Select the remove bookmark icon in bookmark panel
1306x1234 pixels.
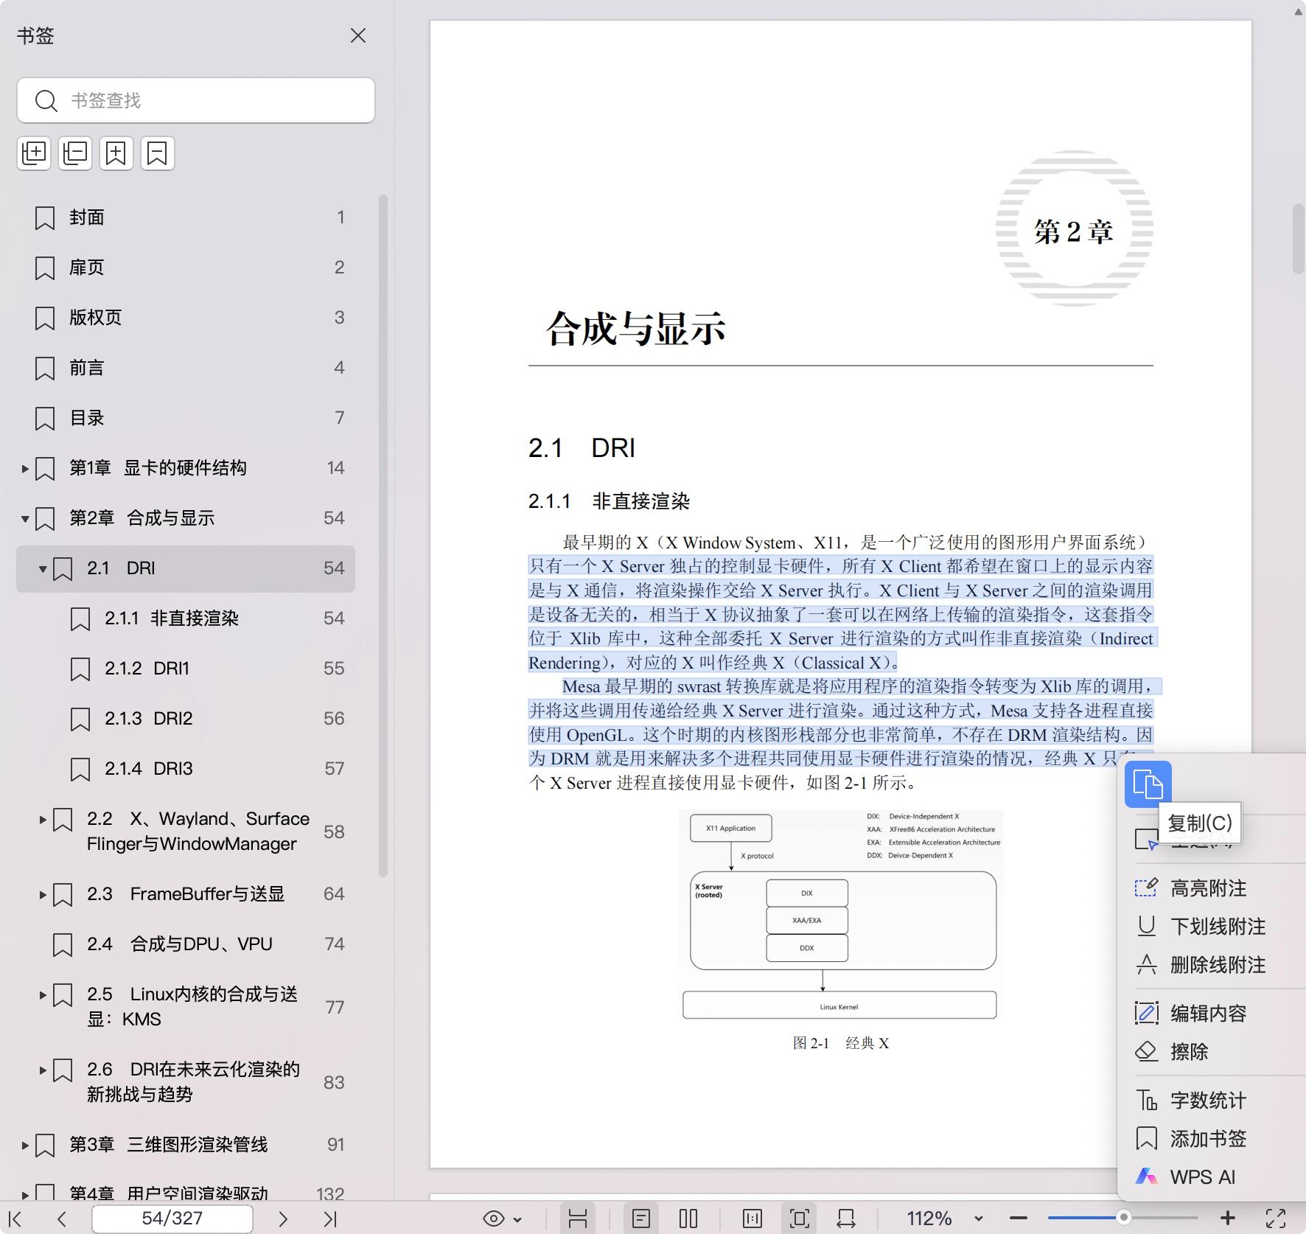click(x=157, y=153)
